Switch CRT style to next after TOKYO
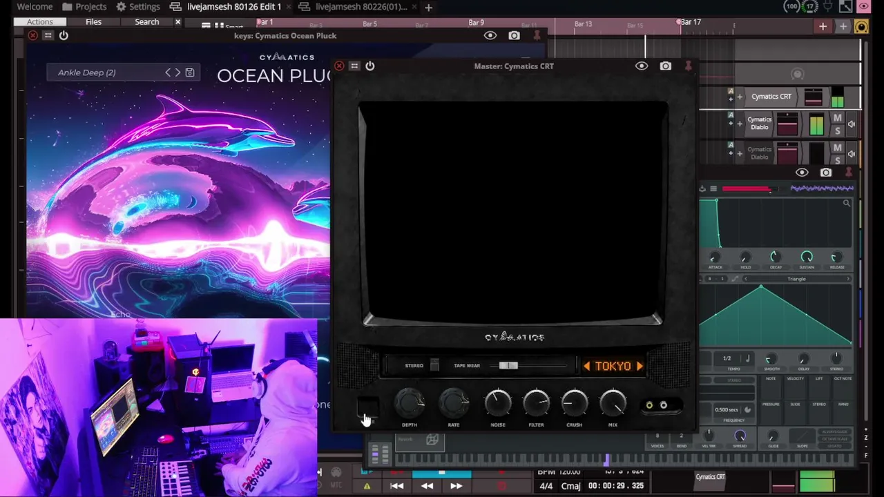The image size is (884, 497). point(640,367)
